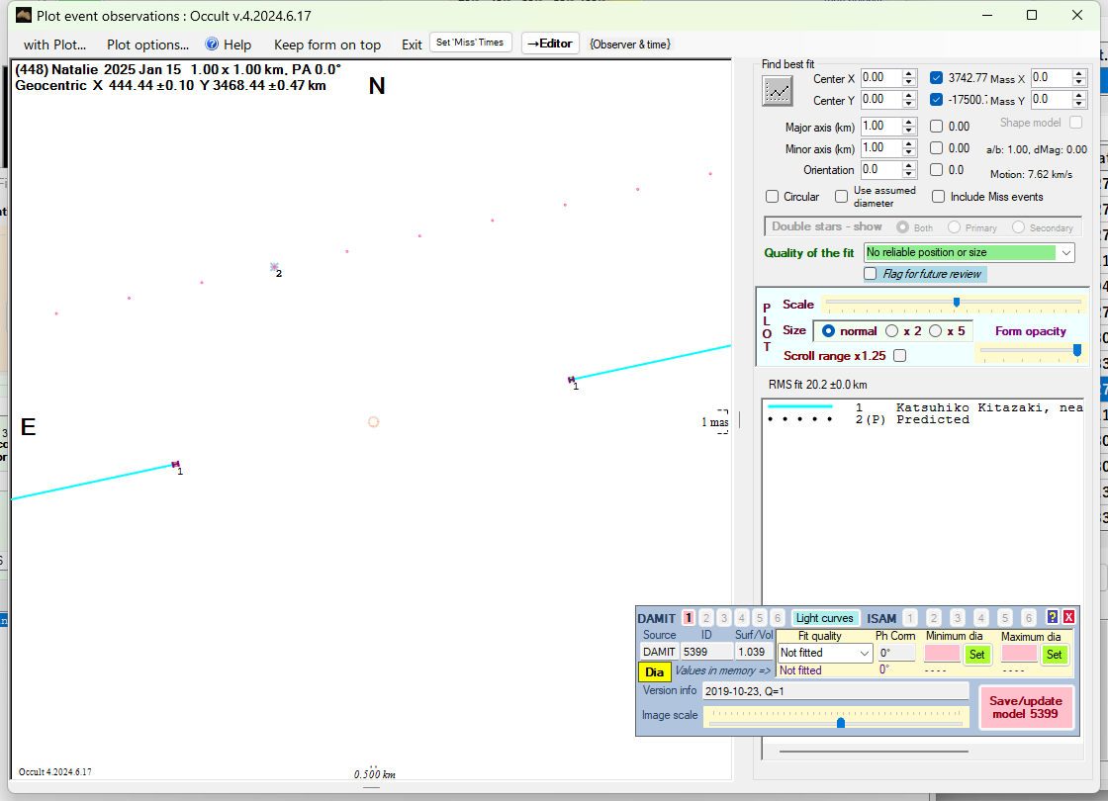This screenshot has width=1108, height=801.
Task: Click the Find best fit graph icon
Action: tap(778, 91)
